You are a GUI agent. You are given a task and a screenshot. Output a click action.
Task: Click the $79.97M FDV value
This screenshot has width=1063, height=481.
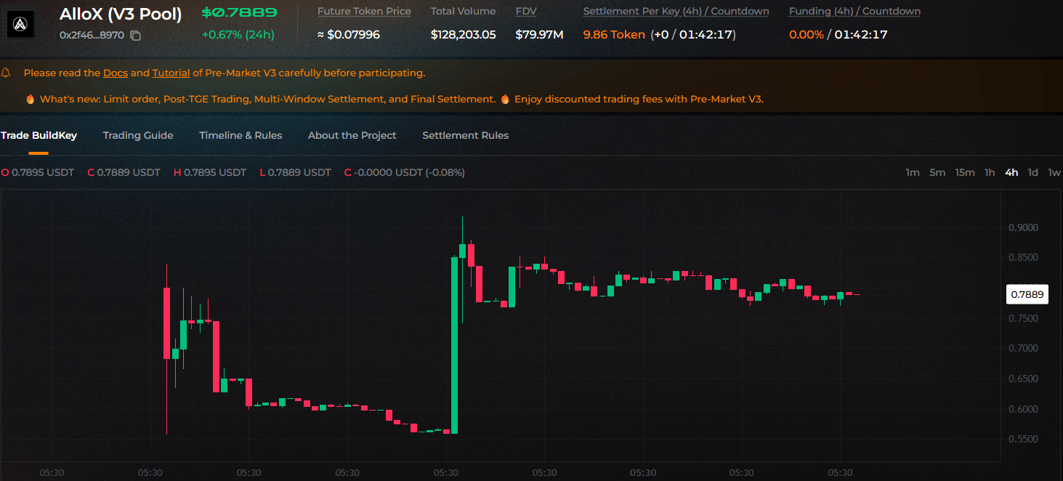[539, 35]
